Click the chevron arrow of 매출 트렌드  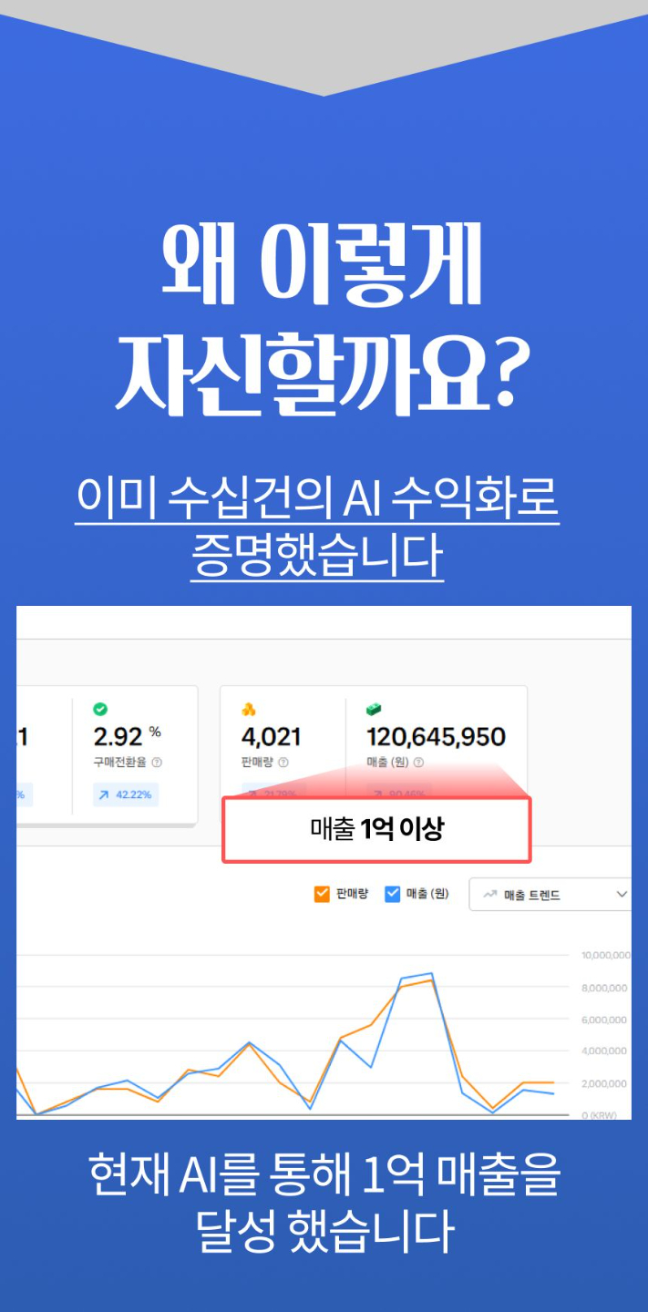[x=622, y=895]
